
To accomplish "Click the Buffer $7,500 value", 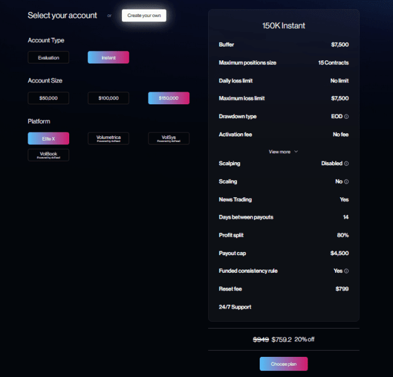I will tap(340, 45).
